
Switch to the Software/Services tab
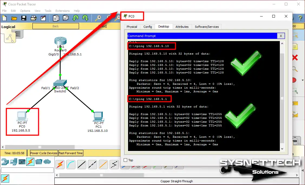[x=207, y=27]
